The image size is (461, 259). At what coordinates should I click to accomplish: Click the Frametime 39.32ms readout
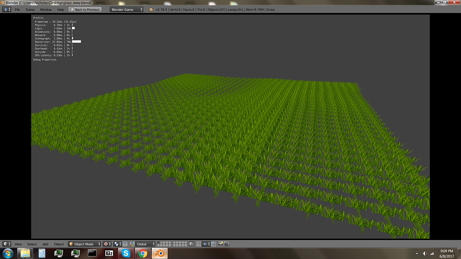pyautogui.click(x=55, y=22)
